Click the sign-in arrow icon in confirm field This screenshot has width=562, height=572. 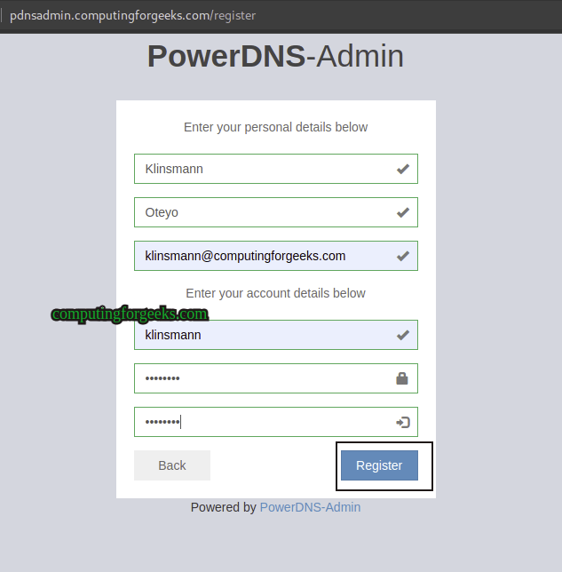tap(403, 422)
